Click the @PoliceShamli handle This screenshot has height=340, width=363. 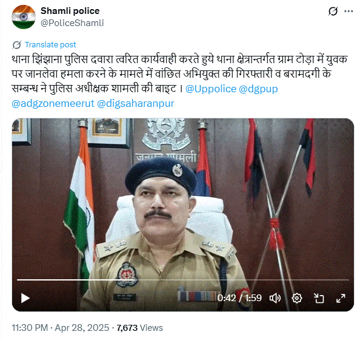click(72, 23)
